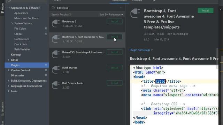
Task: Open the Sort By: Relevance dropdown
Action: [x=111, y=15]
